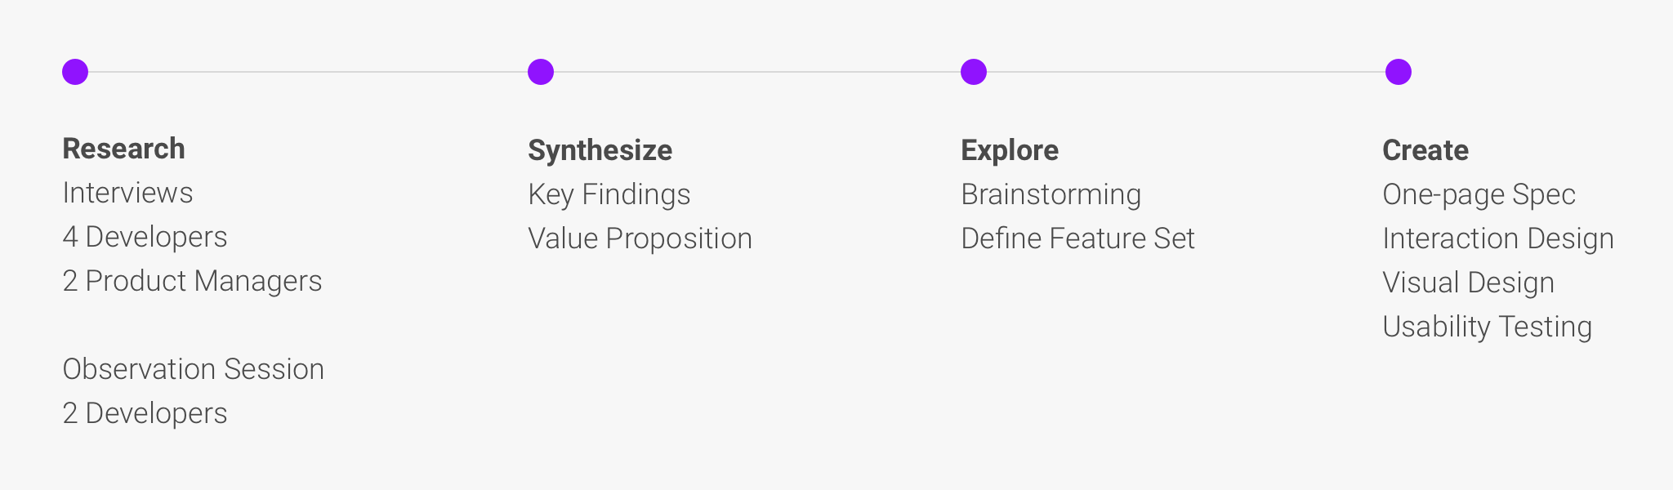Click the Interviews text
The width and height of the screenshot is (1673, 490).
pos(128,193)
